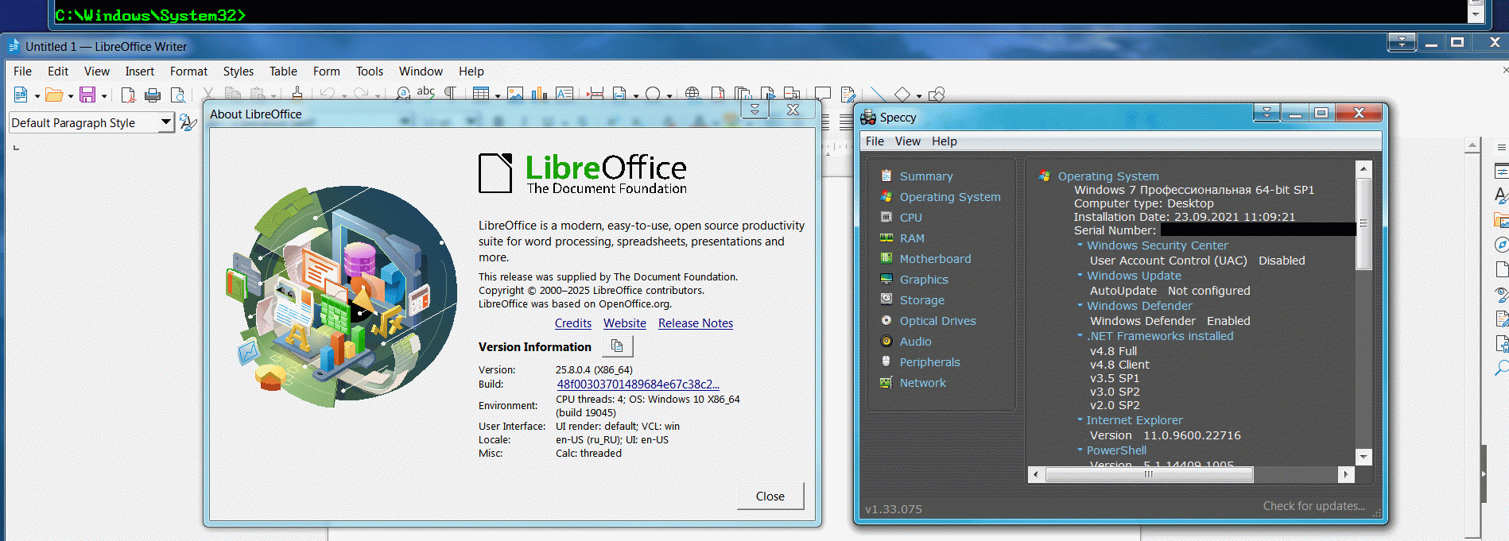Open the Table menu in Writer
This screenshot has height=541, width=1509.
point(283,71)
